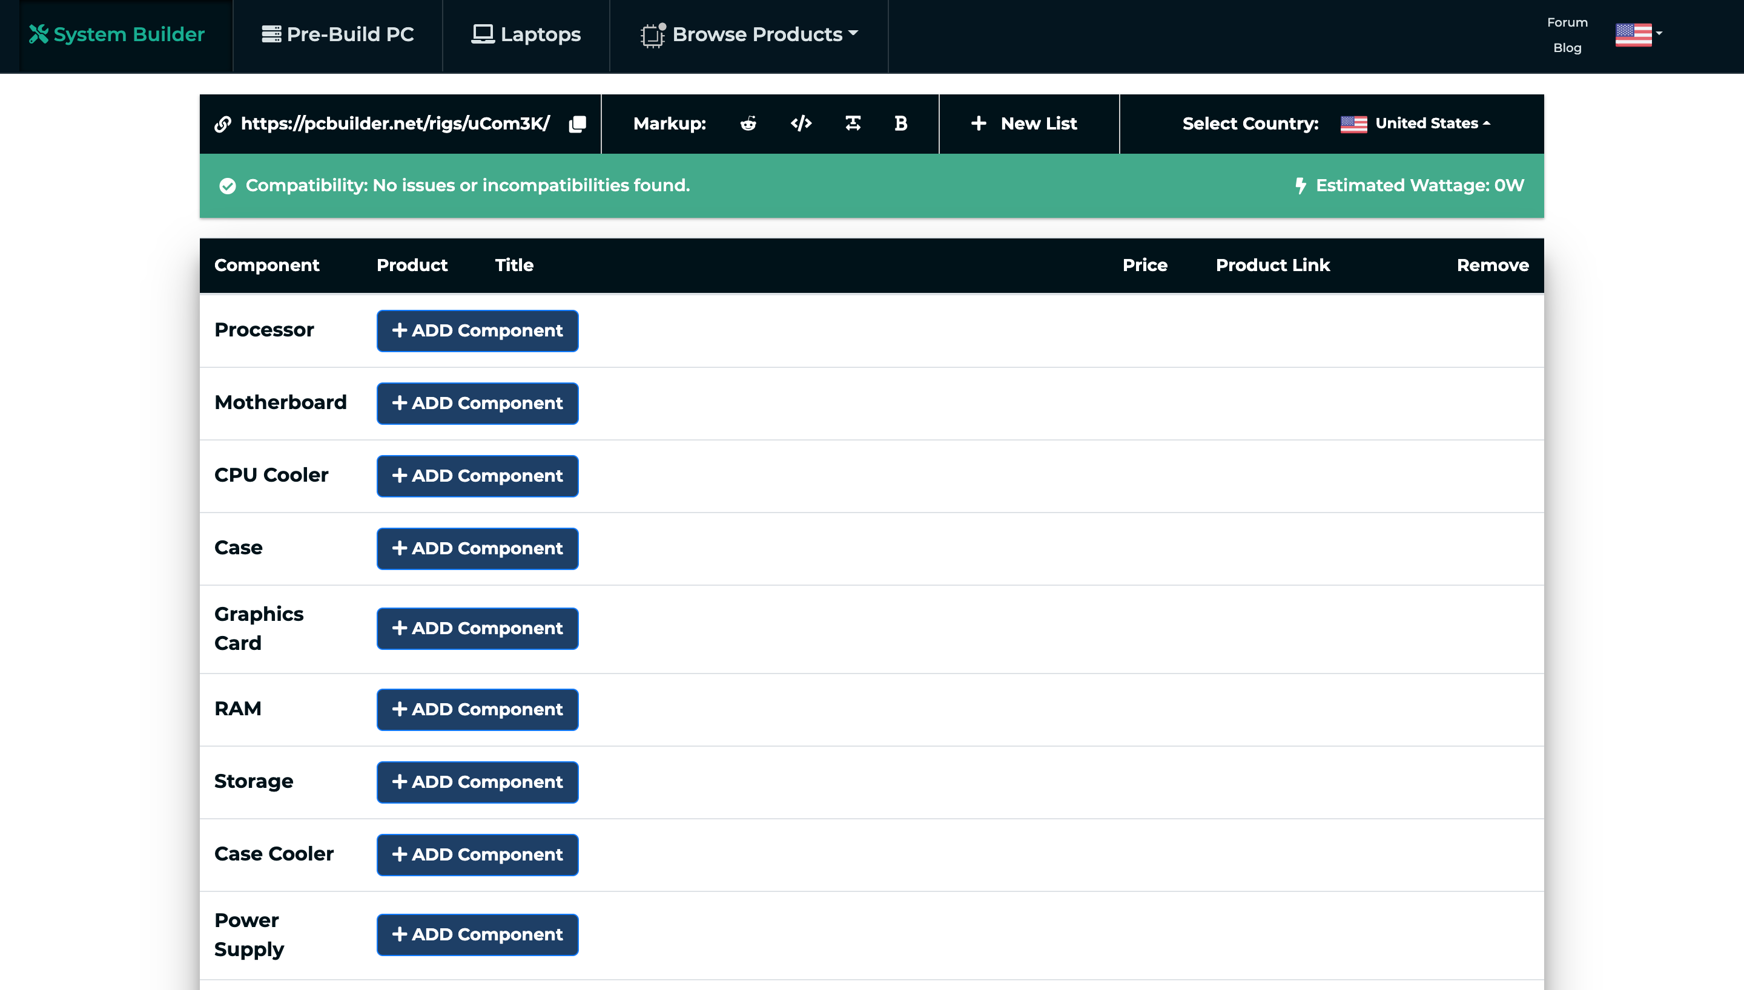Viewport: 1744px width, 990px height.
Task: Click the New List button
Action: click(x=1025, y=122)
